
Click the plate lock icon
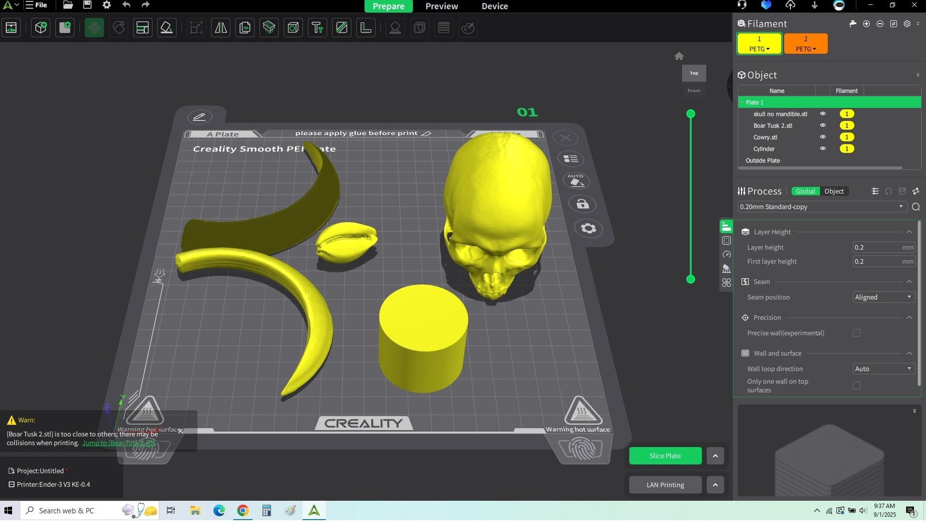[582, 204]
